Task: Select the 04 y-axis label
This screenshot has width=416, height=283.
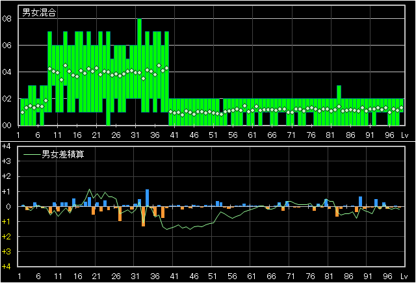Action: pyautogui.click(x=6, y=72)
